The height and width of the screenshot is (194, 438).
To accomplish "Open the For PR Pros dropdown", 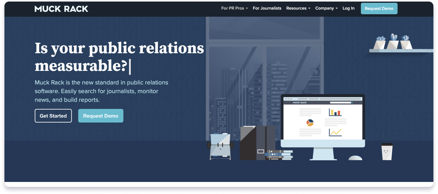I will point(234,8).
